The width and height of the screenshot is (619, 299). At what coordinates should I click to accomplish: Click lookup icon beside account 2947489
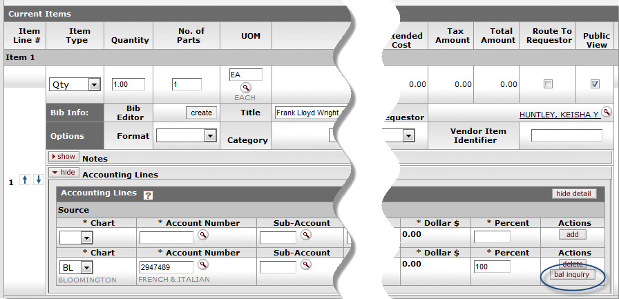[x=203, y=264]
